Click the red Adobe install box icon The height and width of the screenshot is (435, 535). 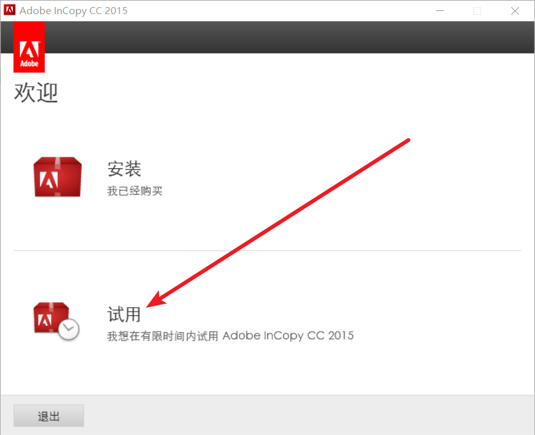(x=57, y=177)
